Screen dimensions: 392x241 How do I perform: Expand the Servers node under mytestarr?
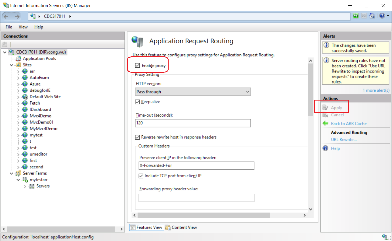(x=25, y=186)
